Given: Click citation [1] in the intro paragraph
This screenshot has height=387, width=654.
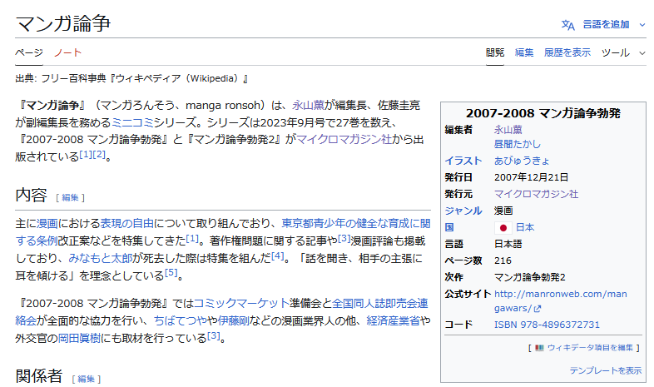Looking at the screenshot, I should coord(86,154).
